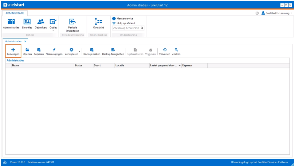This screenshot has height=167, width=295.
Task: Click the status bar cloud icon
Action: 5,162
